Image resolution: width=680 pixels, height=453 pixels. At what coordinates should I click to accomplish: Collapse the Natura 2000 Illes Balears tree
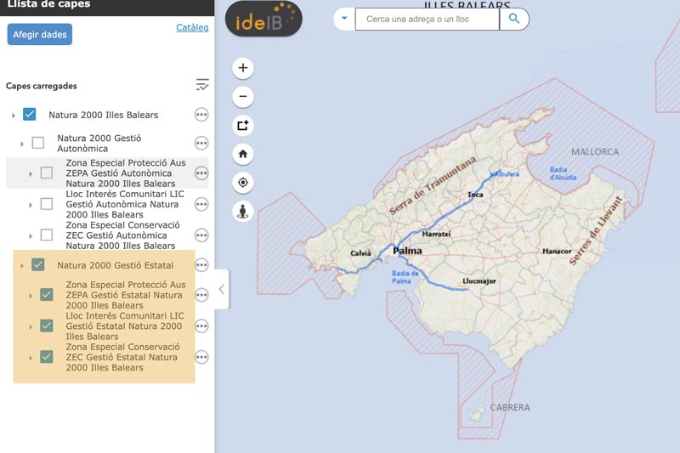13,116
